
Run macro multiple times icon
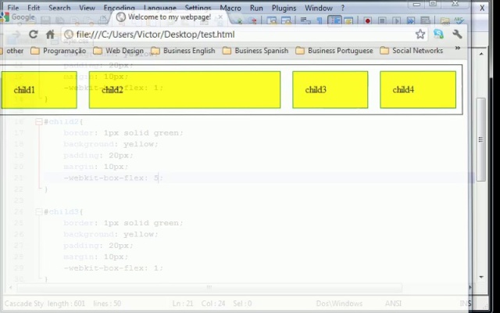(x=411, y=21)
